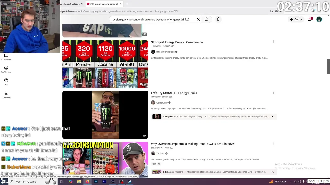Open Strongest Energy Drinks | Comparison title

[177, 42]
